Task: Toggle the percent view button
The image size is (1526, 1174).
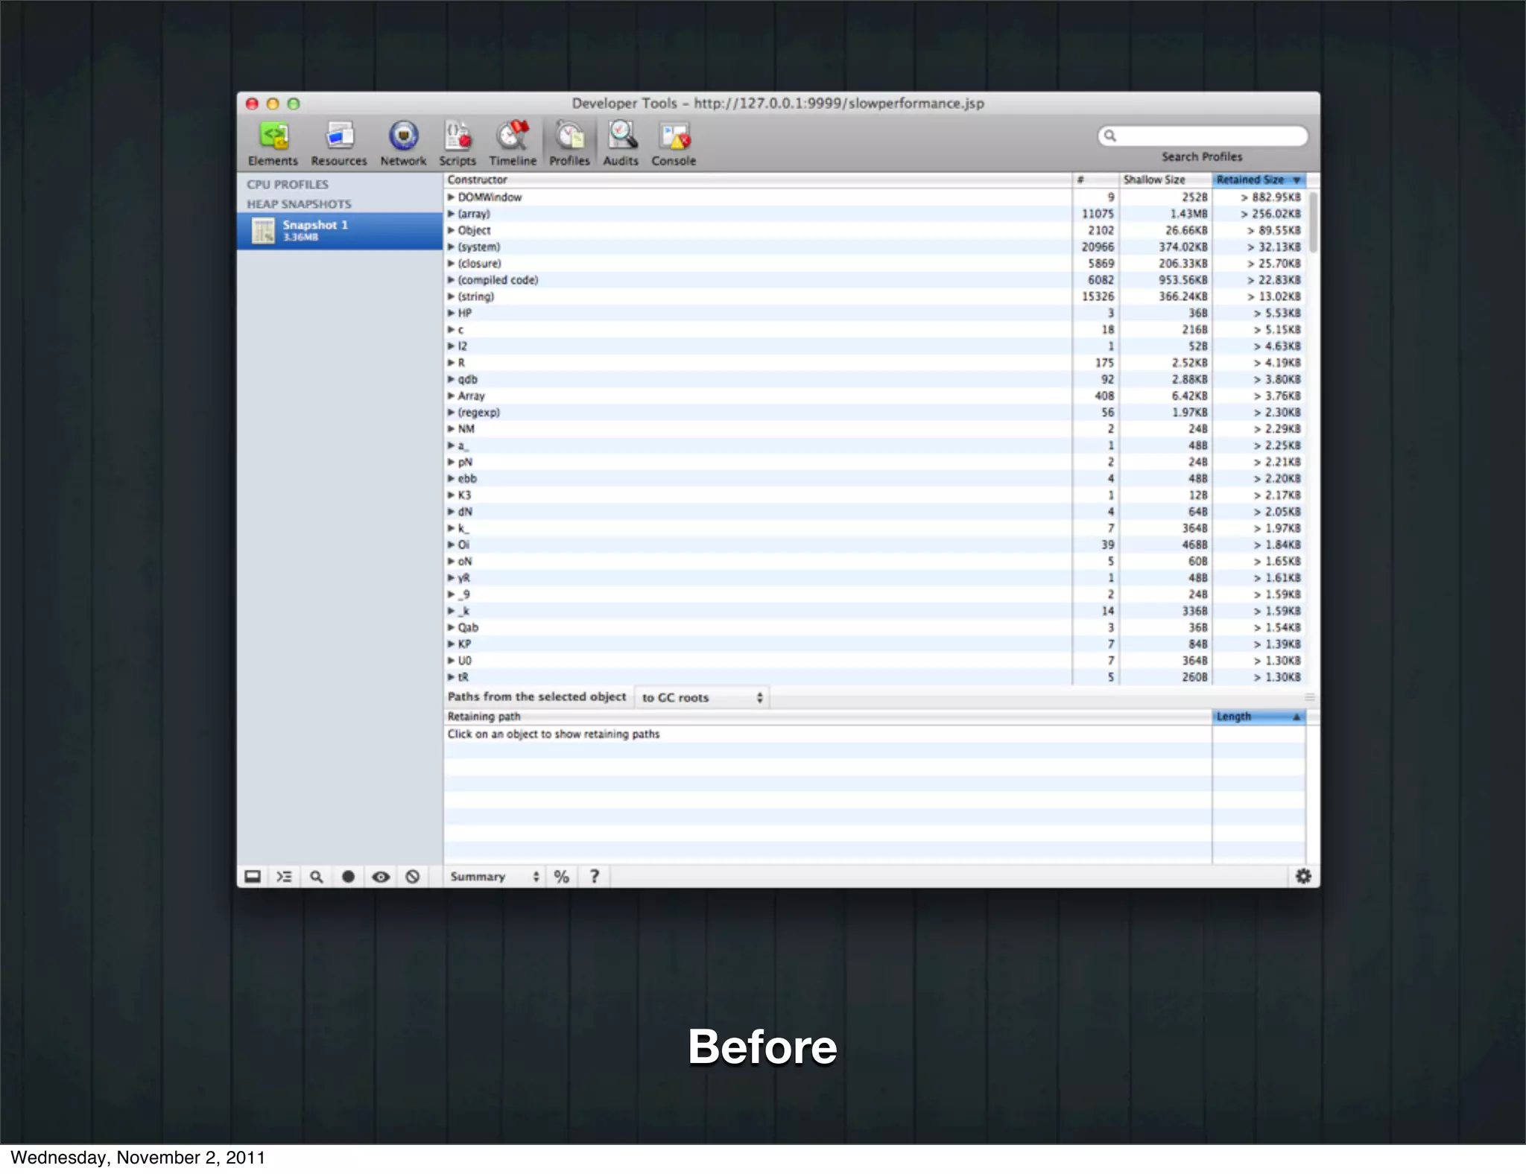Action: click(x=562, y=877)
